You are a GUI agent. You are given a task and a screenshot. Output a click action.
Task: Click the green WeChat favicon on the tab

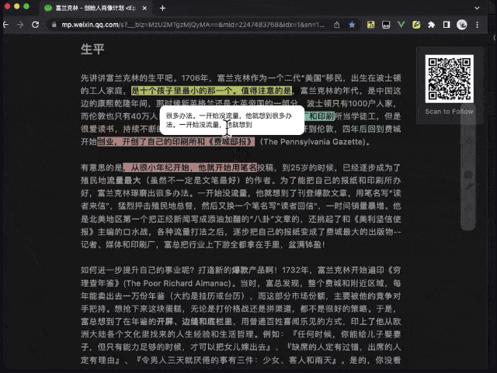point(48,9)
